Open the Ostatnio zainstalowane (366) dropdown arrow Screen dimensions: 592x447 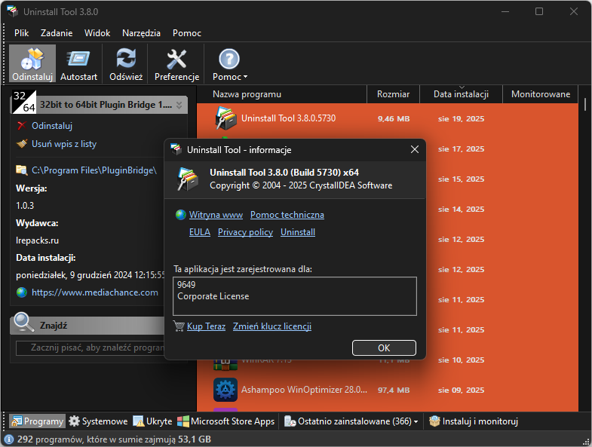point(416,421)
